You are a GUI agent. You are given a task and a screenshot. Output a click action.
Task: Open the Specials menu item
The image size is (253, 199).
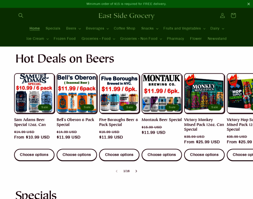click(53, 29)
